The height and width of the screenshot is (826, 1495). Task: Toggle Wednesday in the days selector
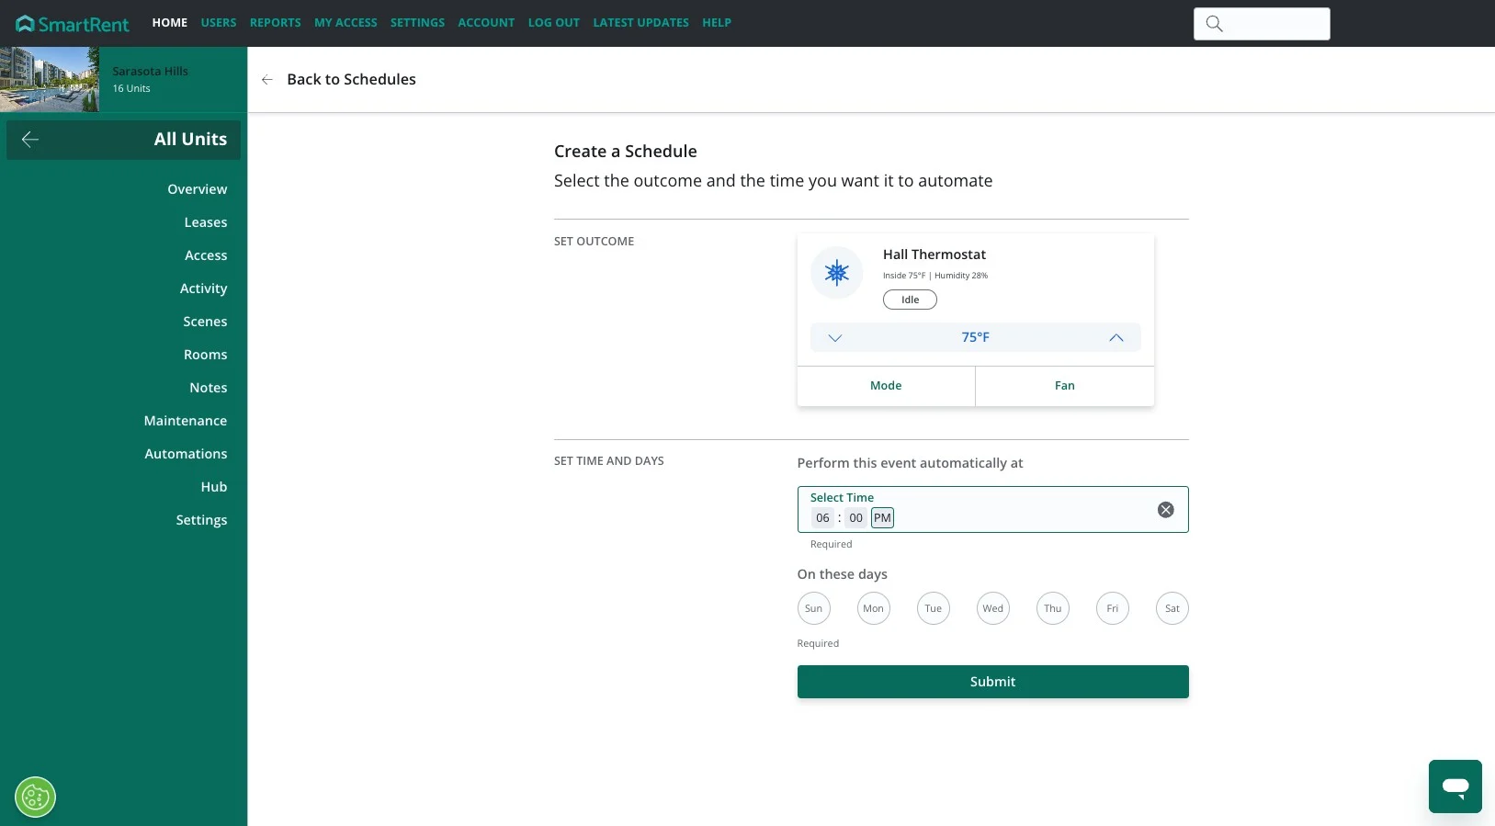992,608
